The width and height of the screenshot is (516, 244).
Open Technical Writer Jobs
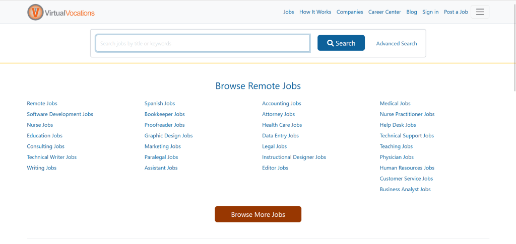point(52,157)
